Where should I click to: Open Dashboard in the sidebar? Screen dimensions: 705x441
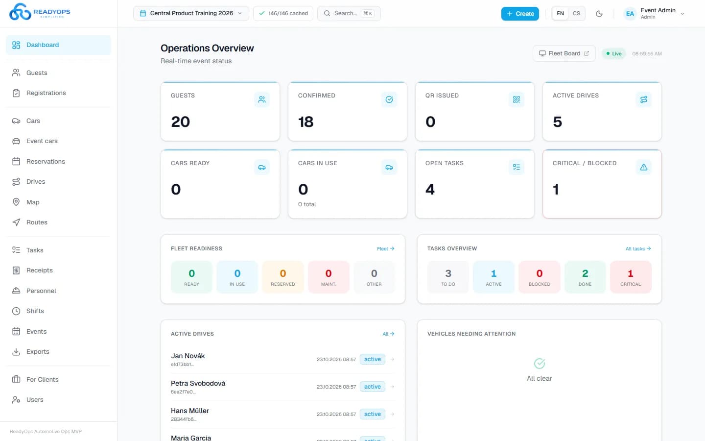[58, 45]
